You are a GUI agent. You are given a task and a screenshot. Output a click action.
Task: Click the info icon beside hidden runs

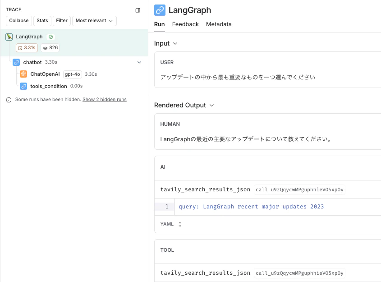click(x=9, y=100)
